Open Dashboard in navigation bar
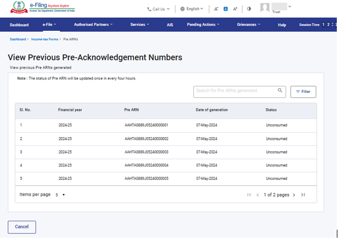Image resolution: width=339 pixels, height=241 pixels. click(19, 25)
